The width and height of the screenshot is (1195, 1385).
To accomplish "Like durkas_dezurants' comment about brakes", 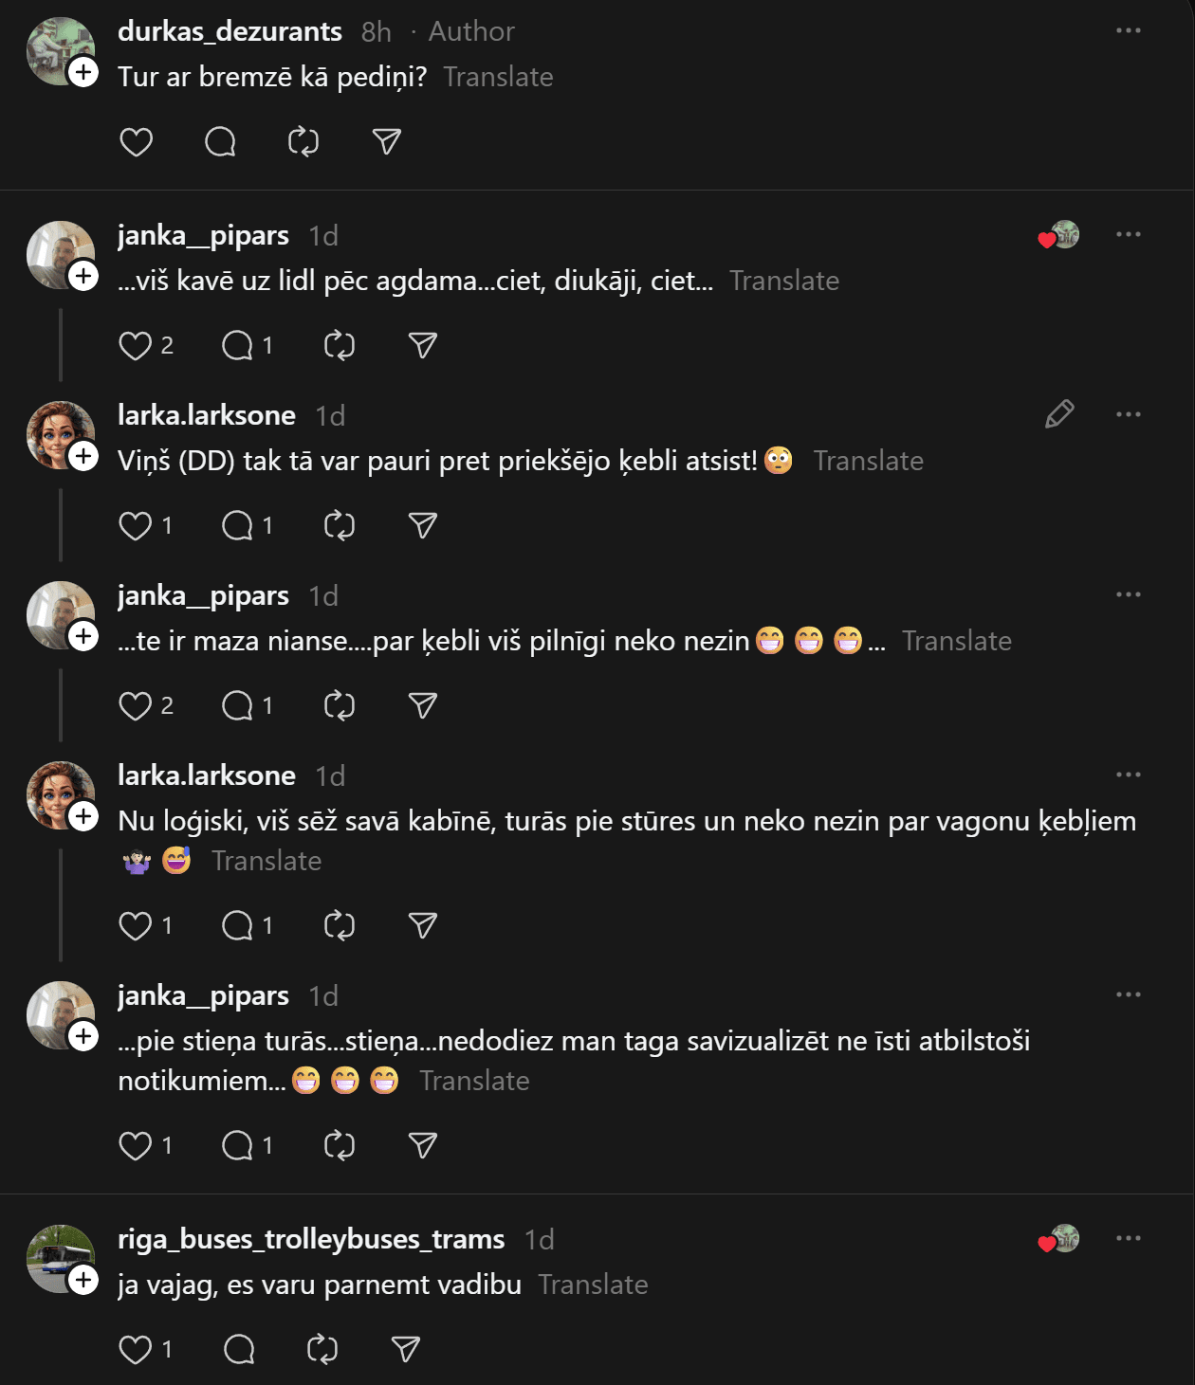I will click(137, 142).
